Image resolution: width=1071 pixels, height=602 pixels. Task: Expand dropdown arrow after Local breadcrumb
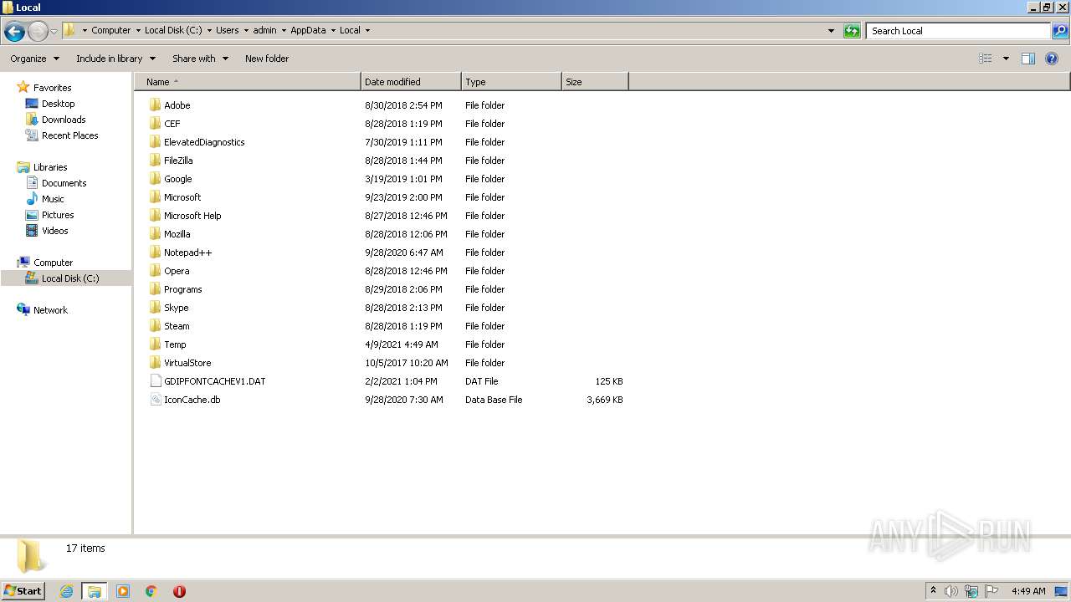coord(367,31)
